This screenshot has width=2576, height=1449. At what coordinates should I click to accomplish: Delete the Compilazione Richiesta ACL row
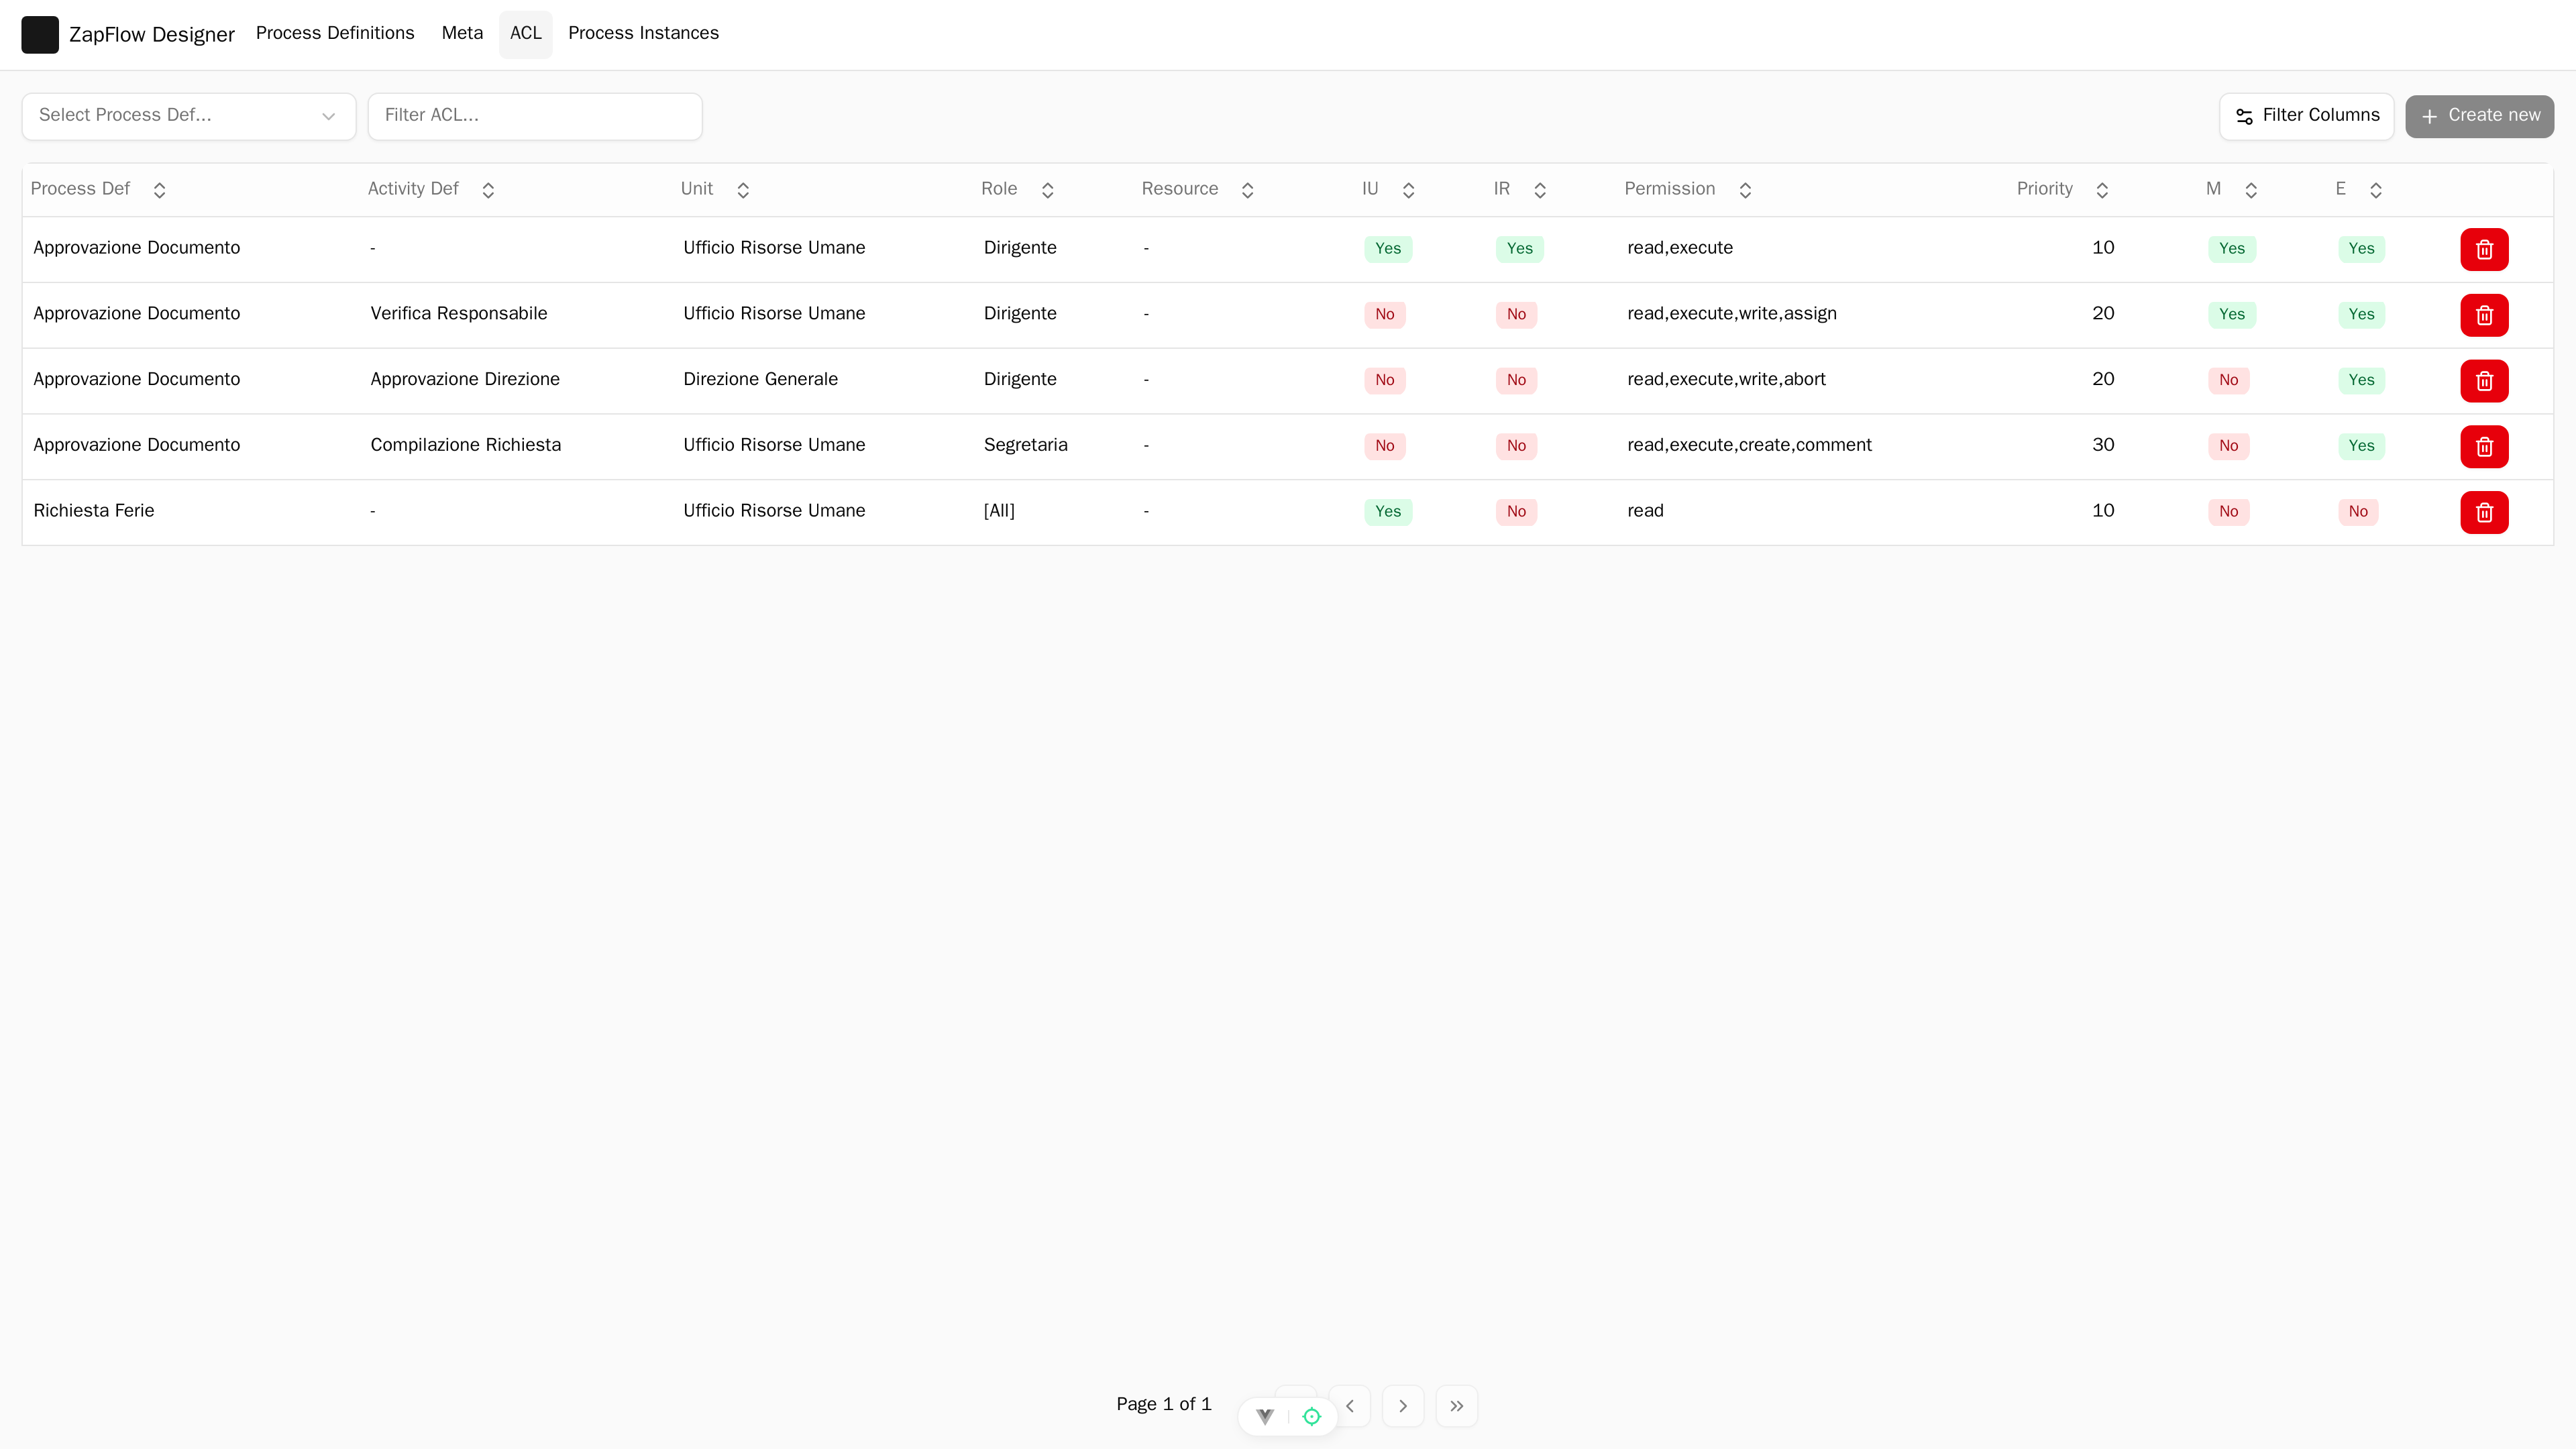(2484, 447)
